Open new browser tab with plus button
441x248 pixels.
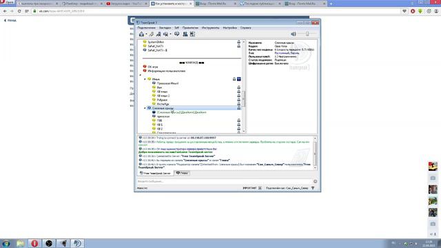click(331, 3)
